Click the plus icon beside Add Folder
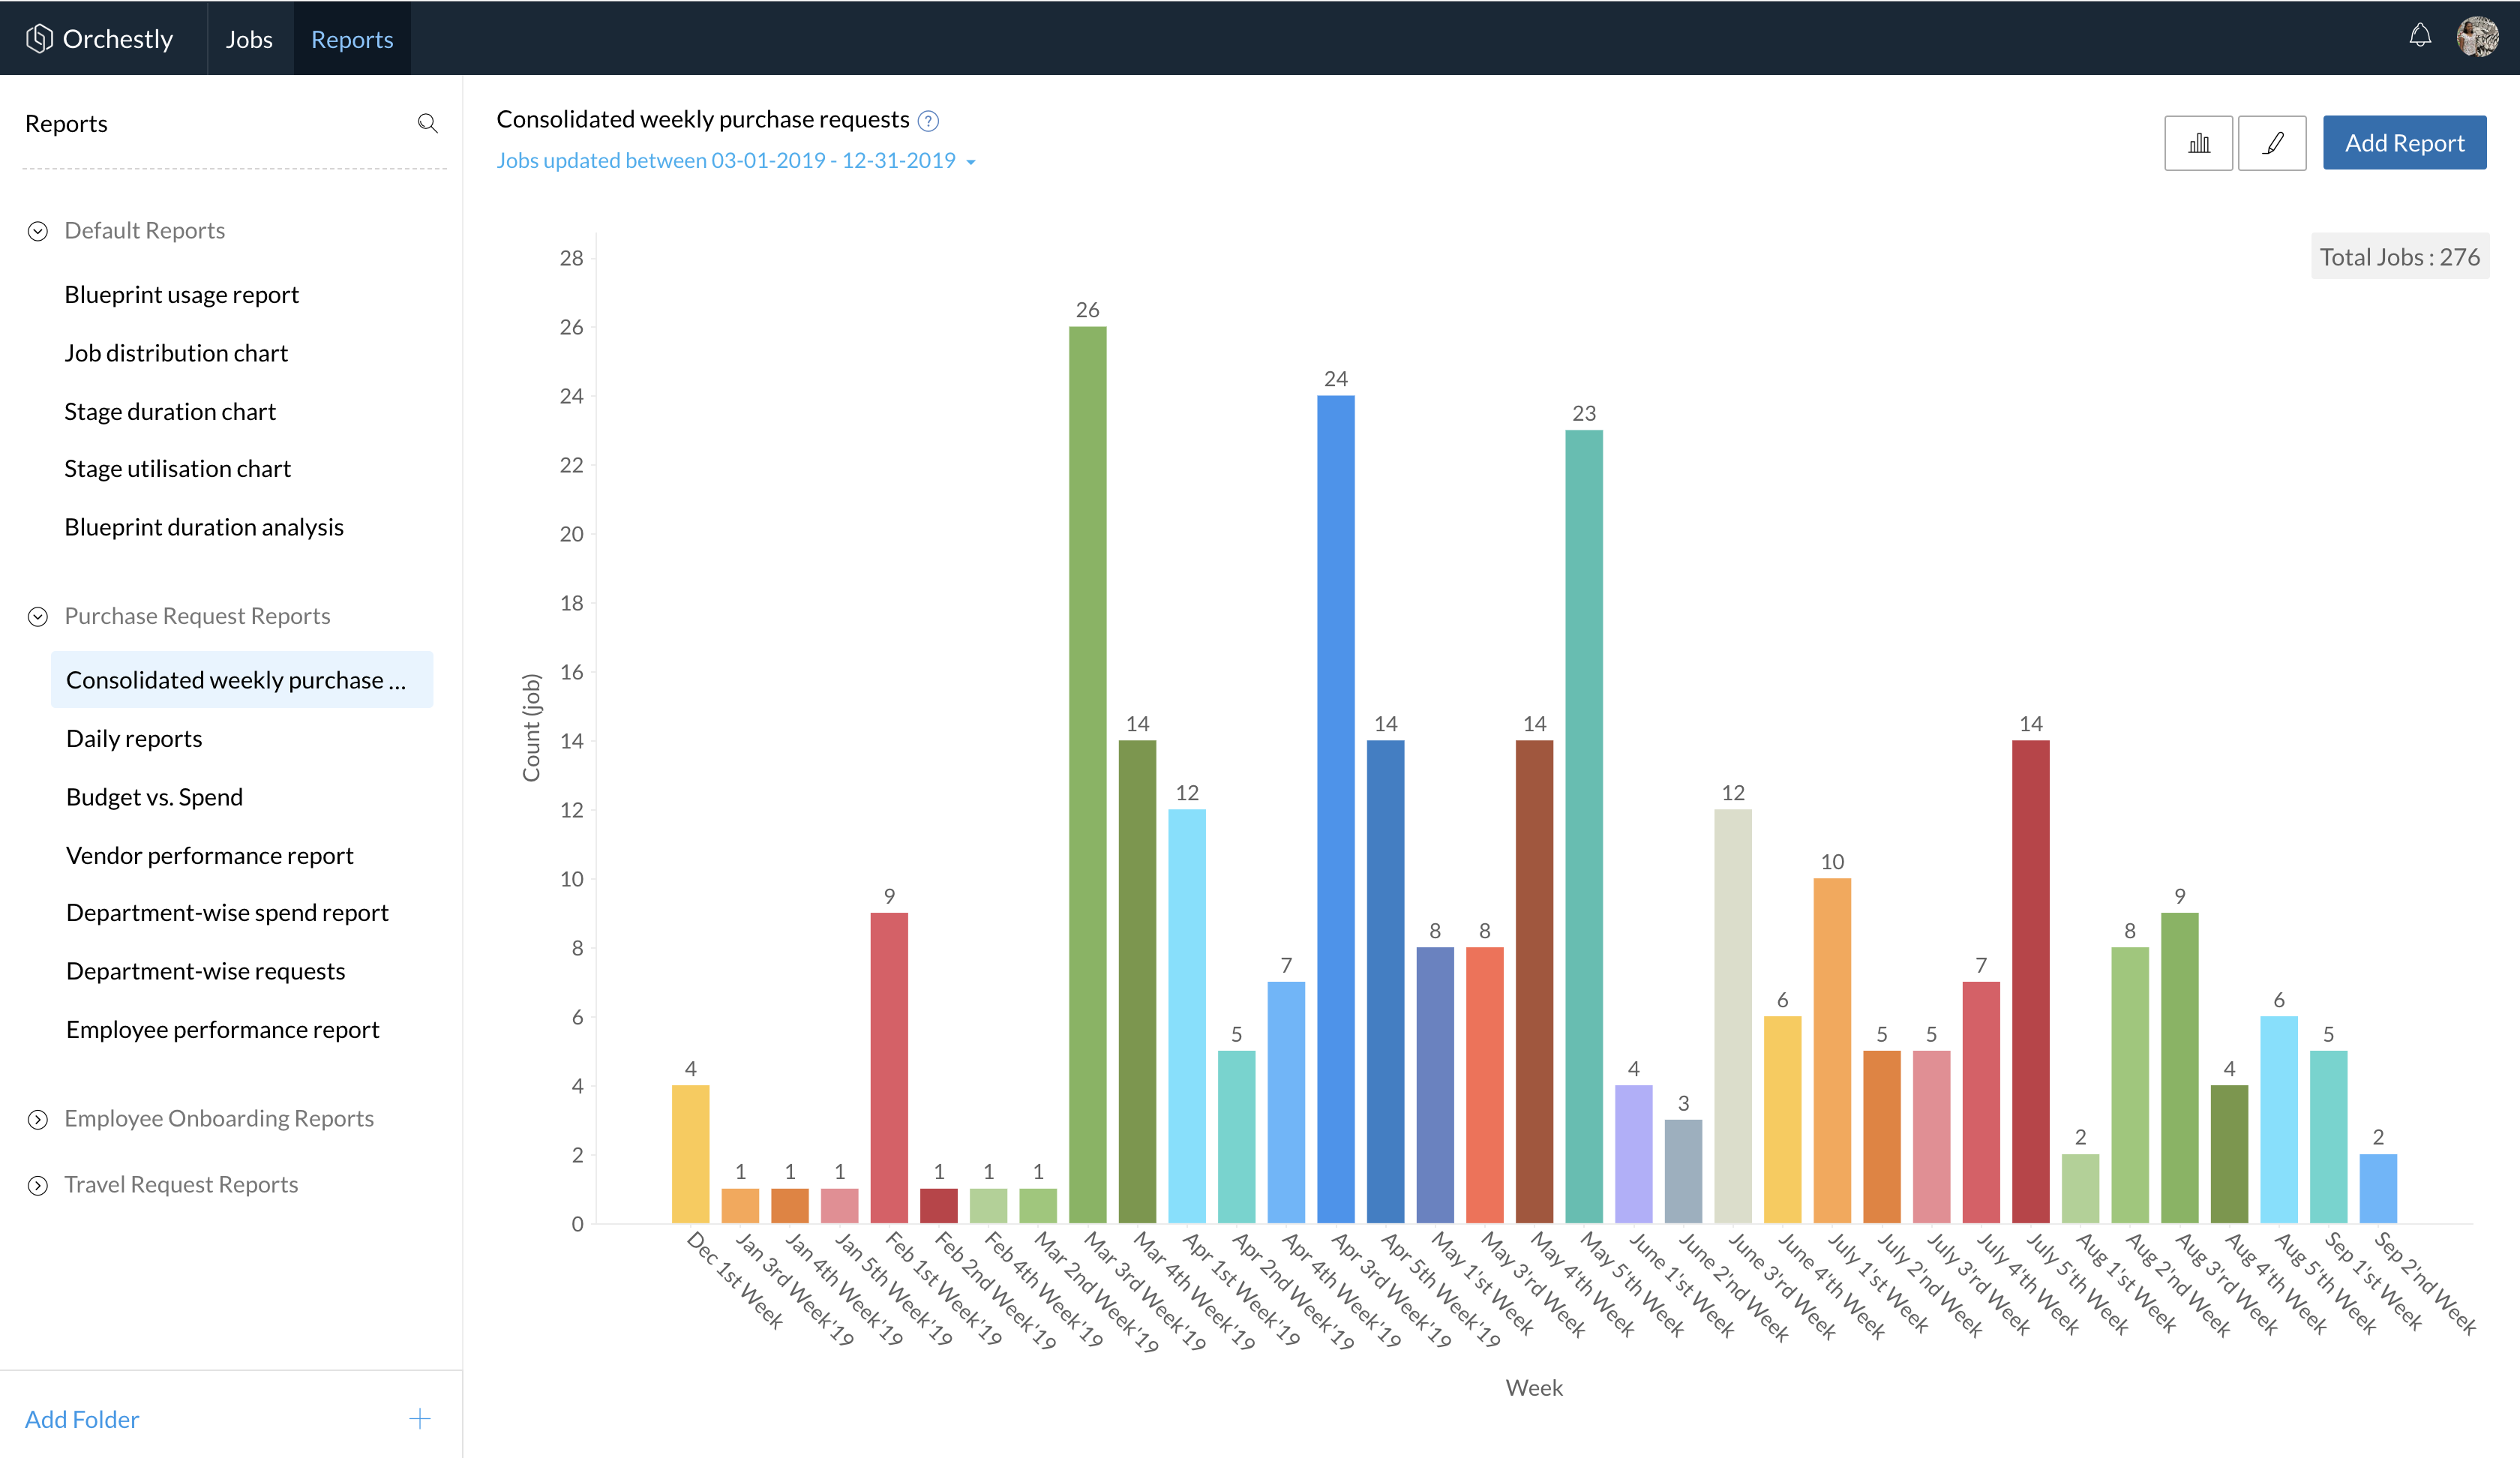Viewport: 2520px width, 1458px height. click(x=420, y=1418)
